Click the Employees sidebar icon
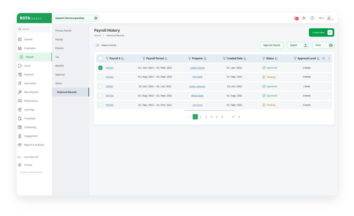354x216 pixels. coord(20,48)
